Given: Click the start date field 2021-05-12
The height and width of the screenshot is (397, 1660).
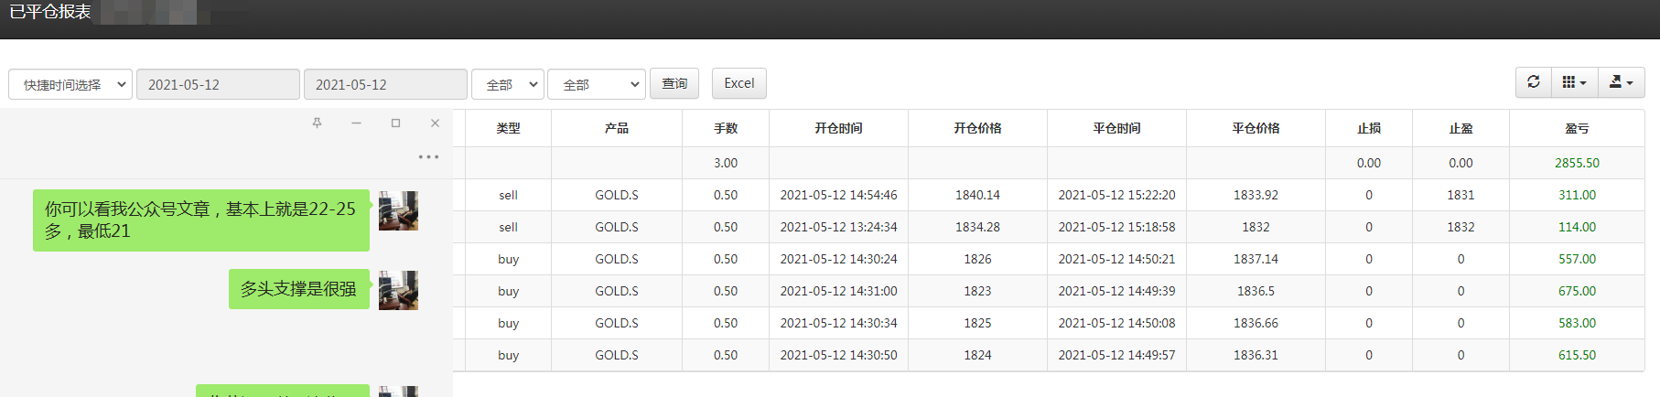Looking at the screenshot, I should [218, 84].
